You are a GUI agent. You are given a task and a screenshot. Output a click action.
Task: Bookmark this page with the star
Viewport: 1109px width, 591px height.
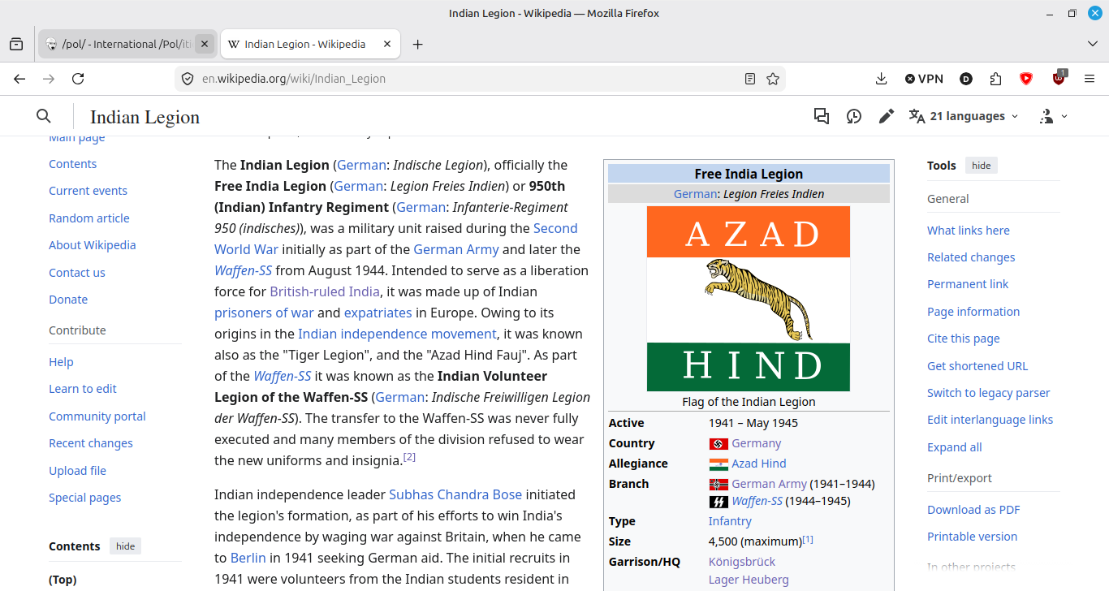(x=773, y=79)
